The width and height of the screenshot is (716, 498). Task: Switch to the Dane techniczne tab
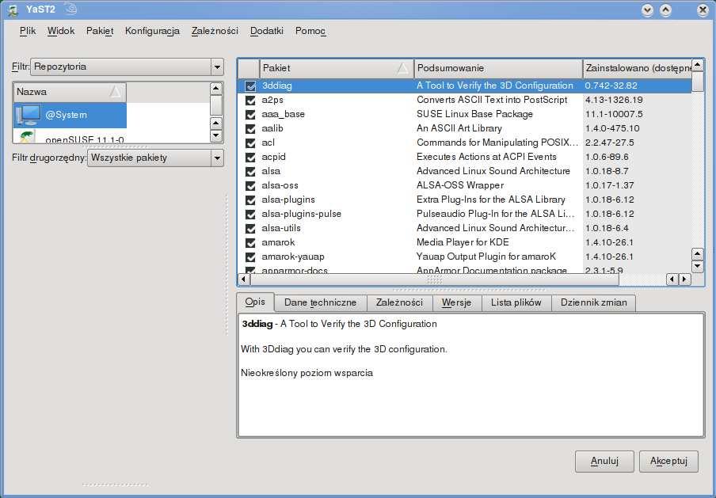(x=320, y=302)
